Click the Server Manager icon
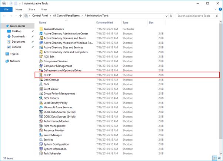The width and height of the screenshot is (223, 161). (x=41, y=135)
